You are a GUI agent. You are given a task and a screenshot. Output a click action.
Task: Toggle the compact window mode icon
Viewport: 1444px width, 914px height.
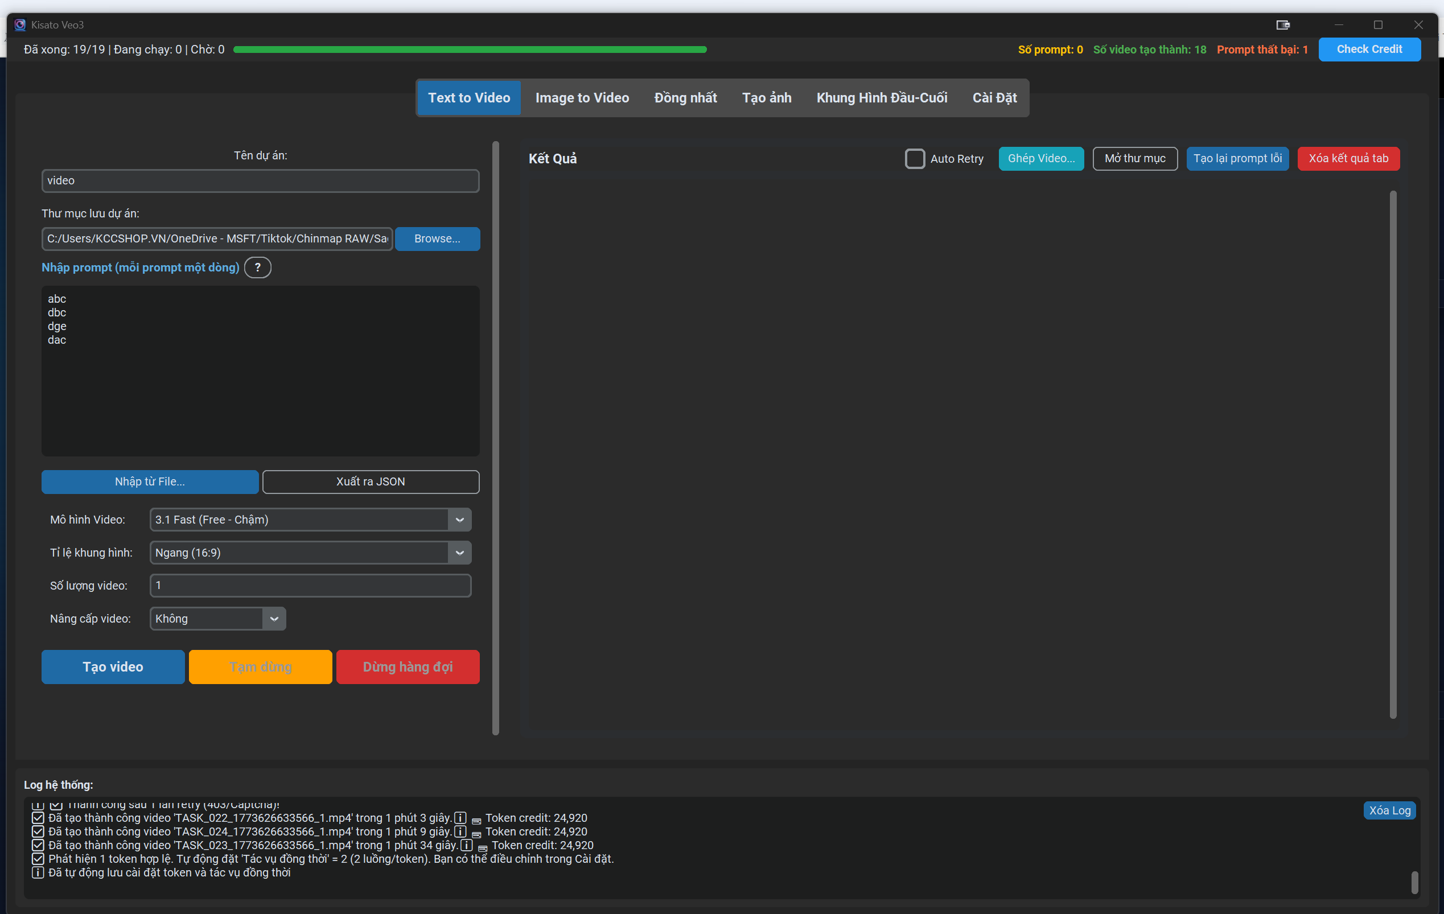click(1283, 24)
